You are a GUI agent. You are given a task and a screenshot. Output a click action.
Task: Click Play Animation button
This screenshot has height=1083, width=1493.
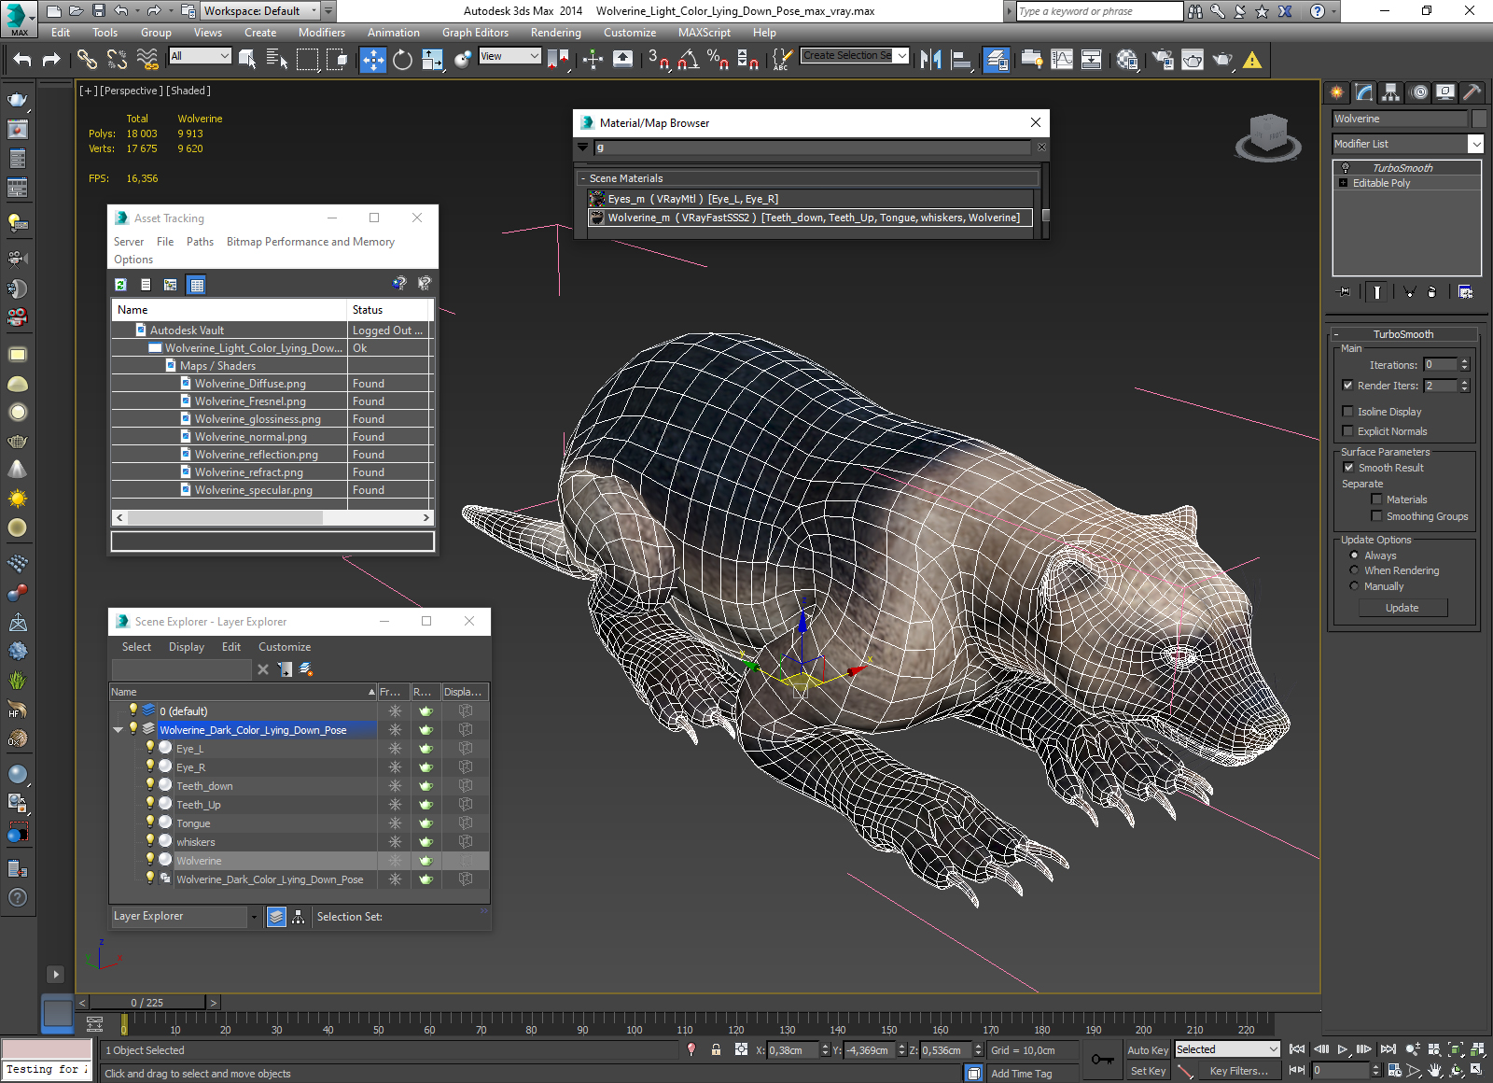click(x=1342, y=1049)
